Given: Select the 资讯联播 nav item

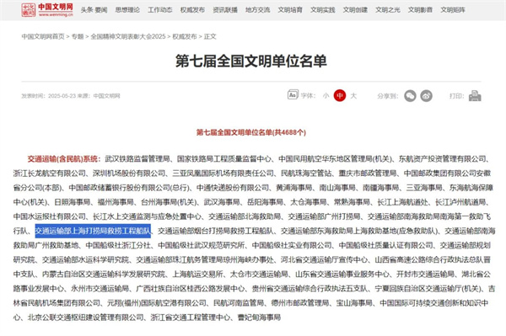Looking at the screenshot, I should click(225, 10).
